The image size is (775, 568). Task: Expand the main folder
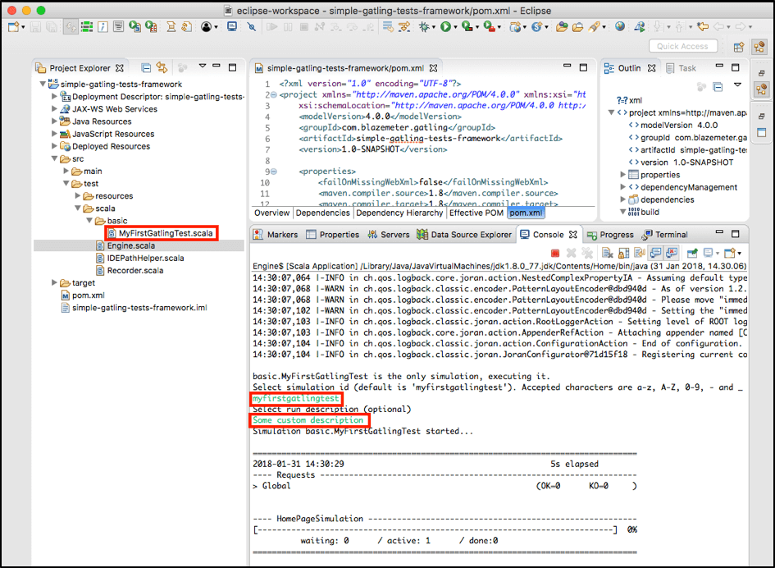66,172
